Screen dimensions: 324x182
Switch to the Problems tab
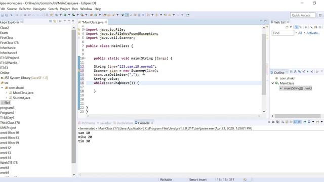coord(87,123)
